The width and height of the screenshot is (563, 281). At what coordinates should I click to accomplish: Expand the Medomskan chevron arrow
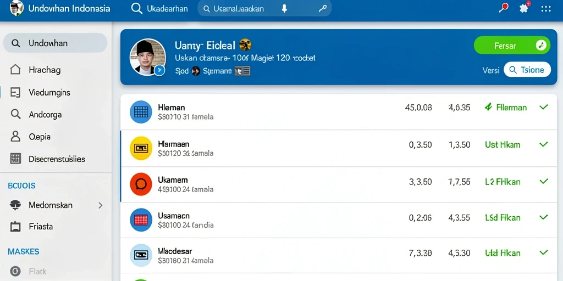pos(101,205)
